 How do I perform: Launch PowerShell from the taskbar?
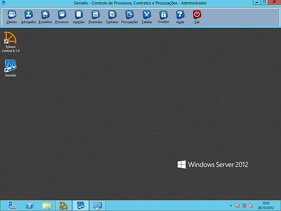click(30, 205)
